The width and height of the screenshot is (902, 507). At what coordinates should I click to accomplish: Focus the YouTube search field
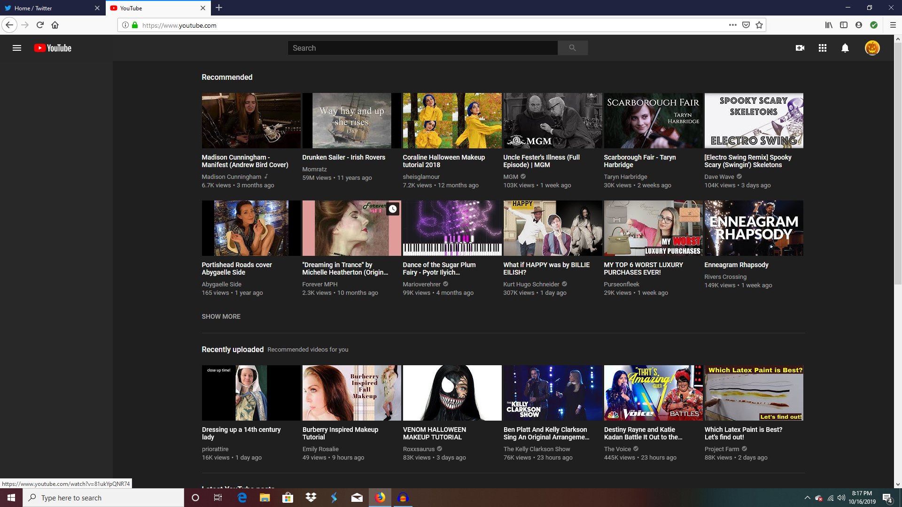tap(422, 48)
